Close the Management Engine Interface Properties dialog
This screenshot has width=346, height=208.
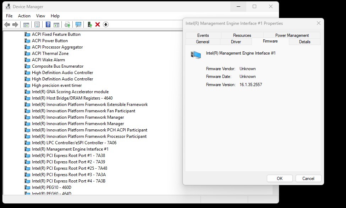point(318,23)
